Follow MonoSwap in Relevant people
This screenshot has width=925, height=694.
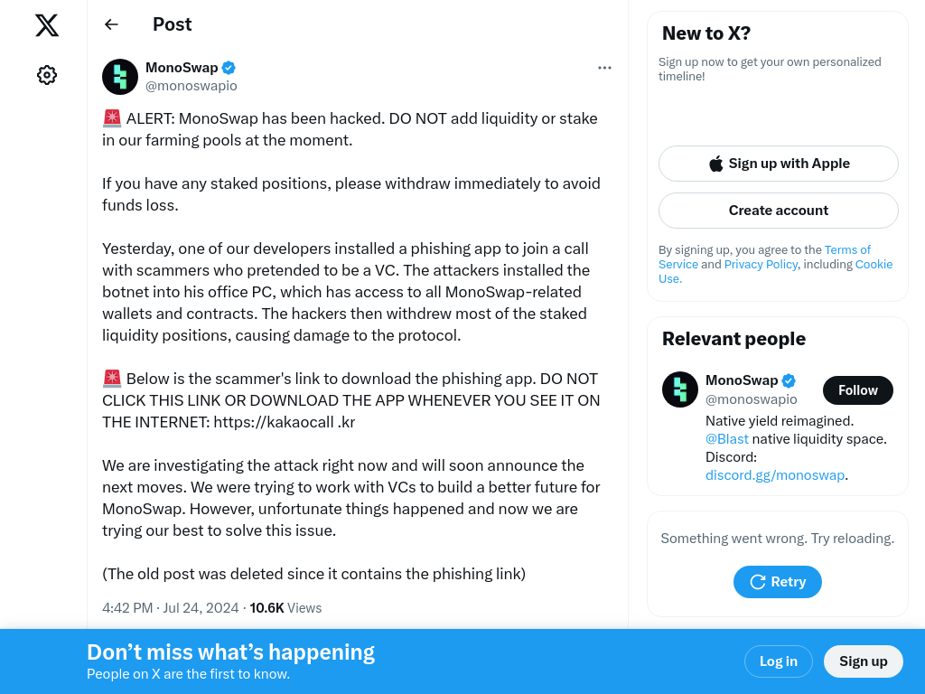(x=857, y=390)
